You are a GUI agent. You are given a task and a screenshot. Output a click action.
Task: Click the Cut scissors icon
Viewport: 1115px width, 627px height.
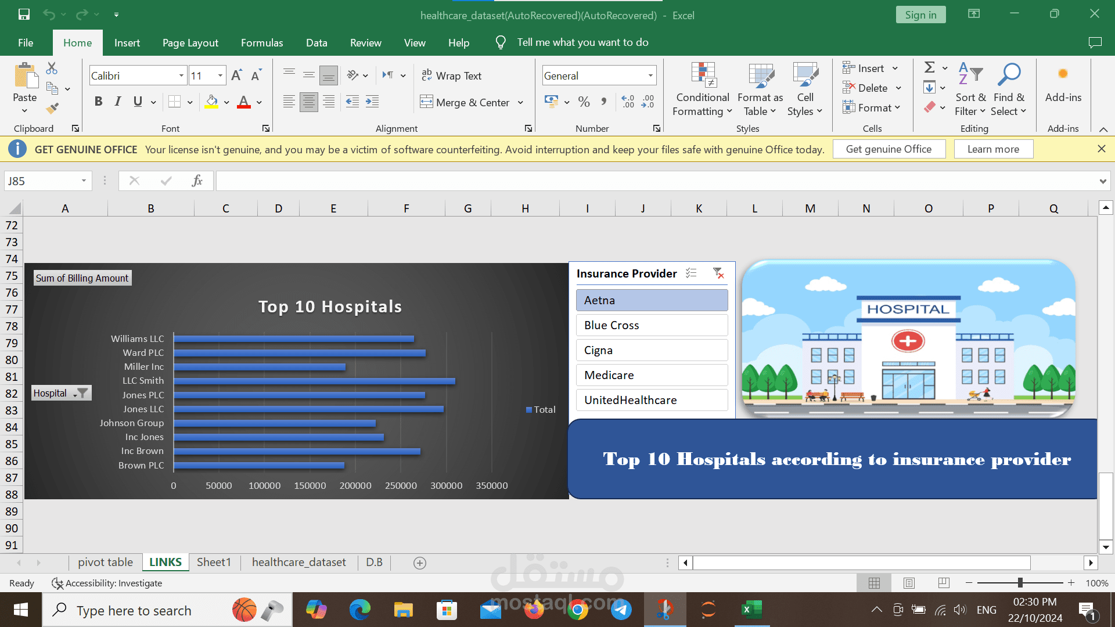(52, 69)
